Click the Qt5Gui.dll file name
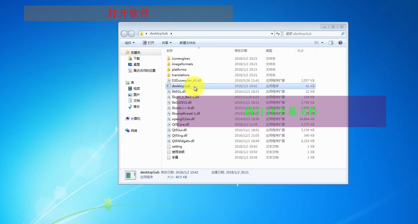418x224 pixels. (179, 130)
